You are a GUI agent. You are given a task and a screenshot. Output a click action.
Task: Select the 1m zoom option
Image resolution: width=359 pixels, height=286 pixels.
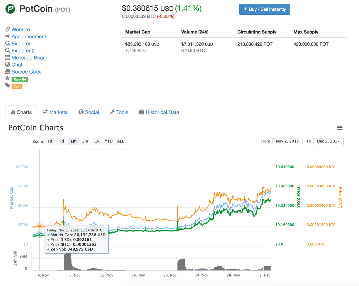coord(73,141)
